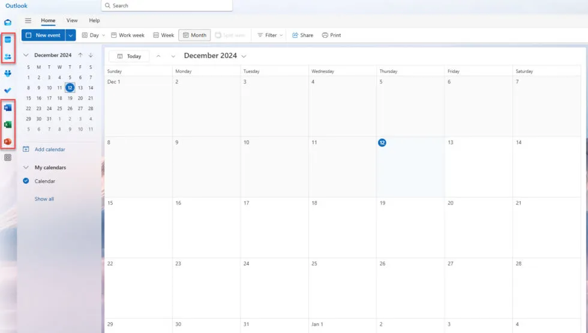The image size is (588, 333).
Task: Open the Home tab
Action: (48, 20)
